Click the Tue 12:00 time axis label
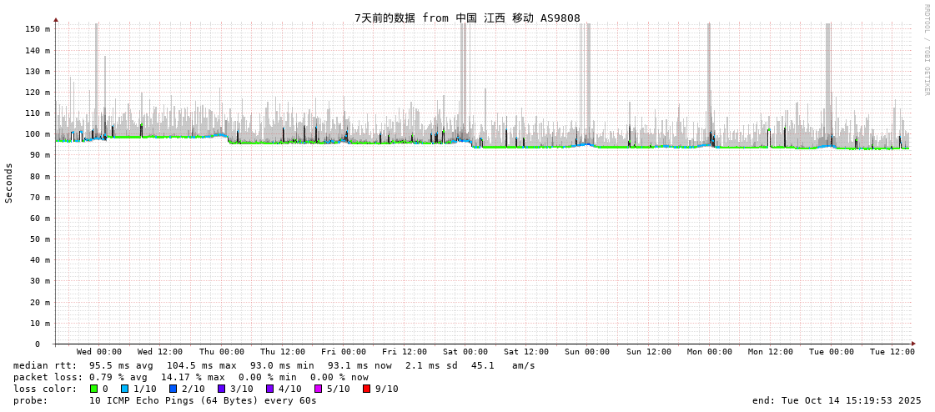This screenshot has width=935, height=412. coord(892,352)
